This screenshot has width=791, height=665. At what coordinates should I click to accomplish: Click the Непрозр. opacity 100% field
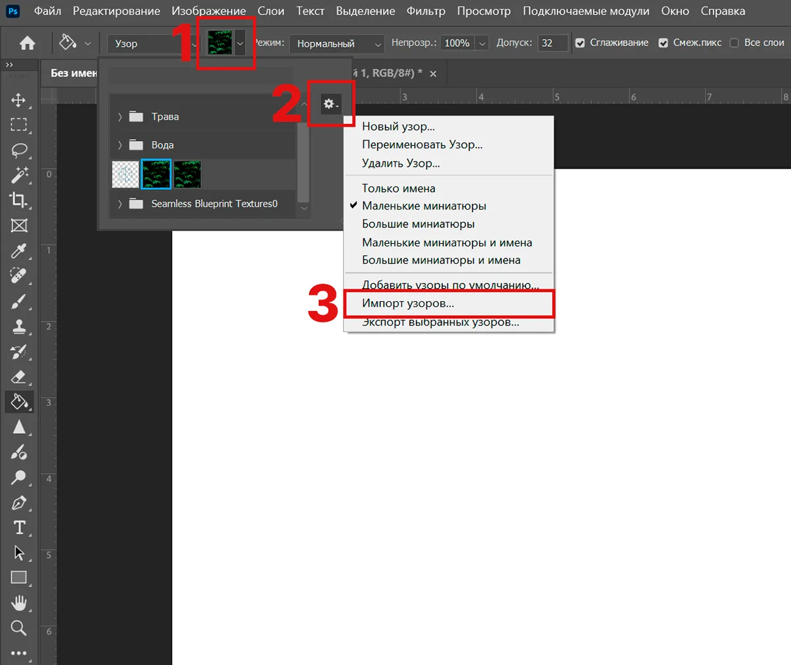[457, 43]
